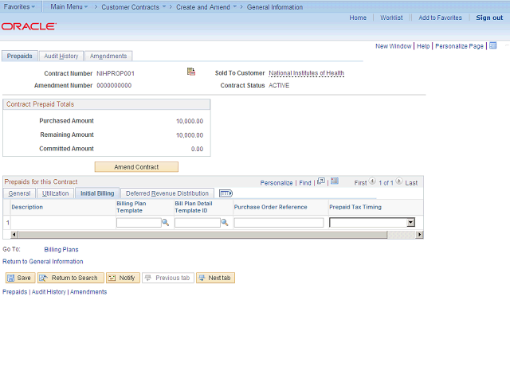Click the Amend Contract button
The image size is (510, 382).
[x=136, y=167]
